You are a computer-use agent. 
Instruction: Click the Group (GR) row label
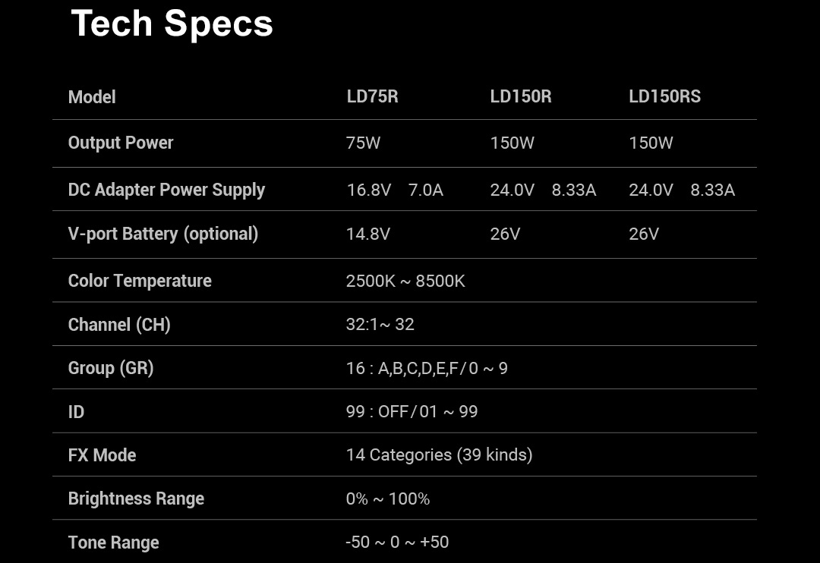point(111,368)
